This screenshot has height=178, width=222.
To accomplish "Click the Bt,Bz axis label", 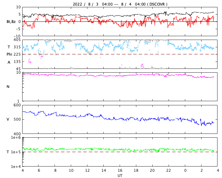I will tap(11, 22).
